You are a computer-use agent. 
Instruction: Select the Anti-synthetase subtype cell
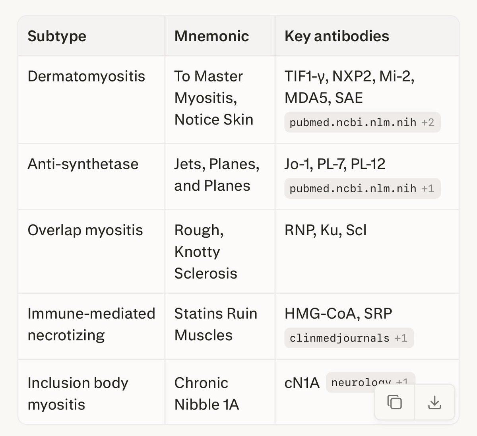83,164
